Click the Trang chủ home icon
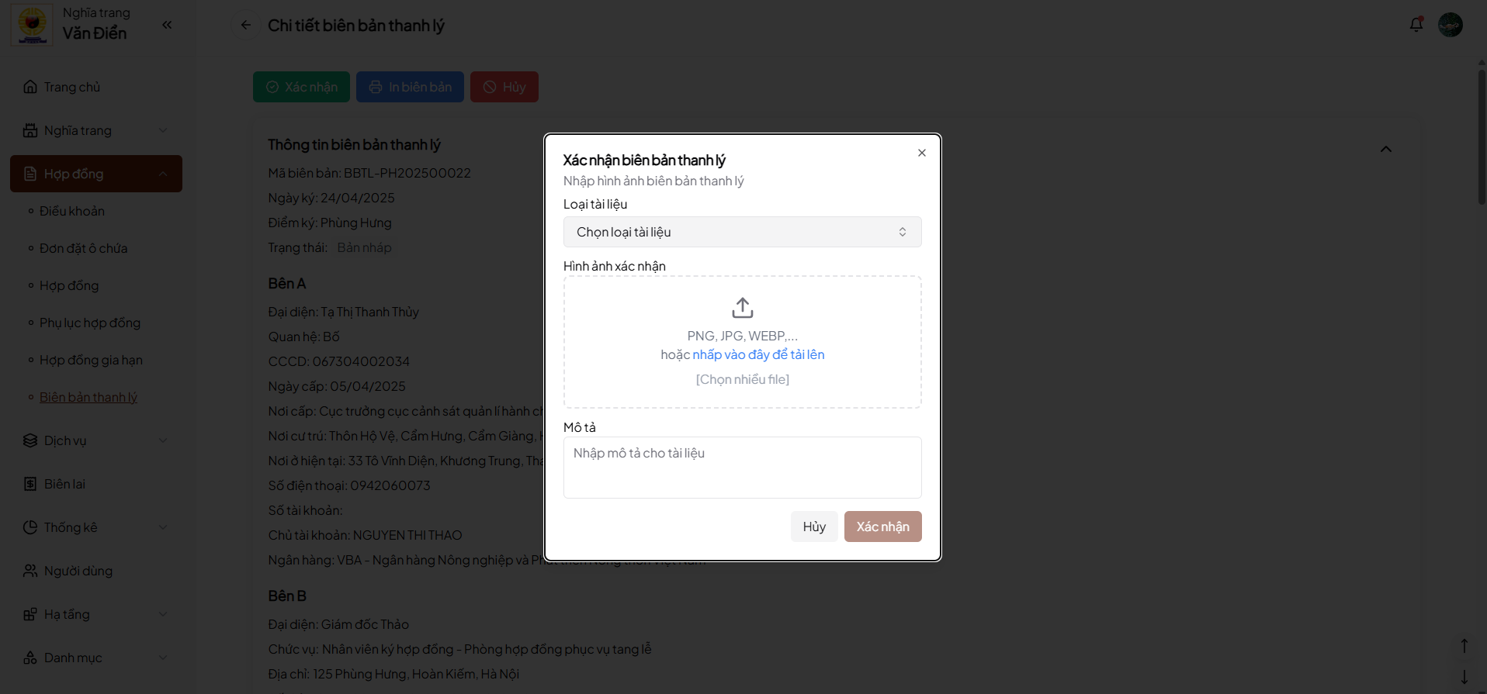This screenshot has height=694, width=1487. [30, 87]
